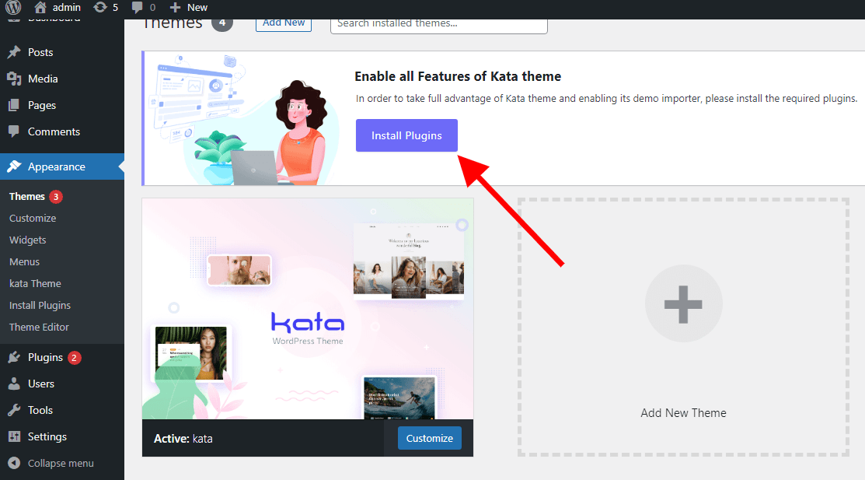Click the kata theme screenshot thumbnail

pyautogui.click(x=308, y=309)
